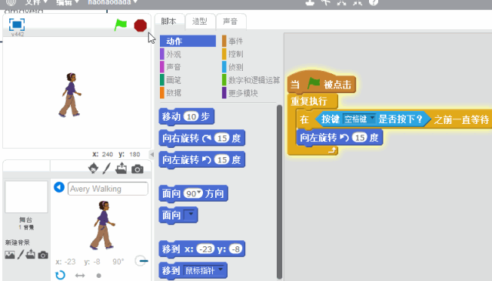Open the 文件 menu

click(36, 2)
